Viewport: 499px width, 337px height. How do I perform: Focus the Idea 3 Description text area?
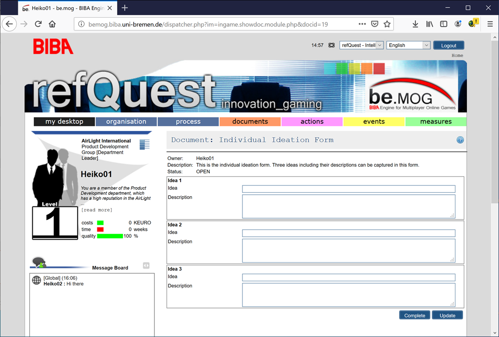coord(349,295)
